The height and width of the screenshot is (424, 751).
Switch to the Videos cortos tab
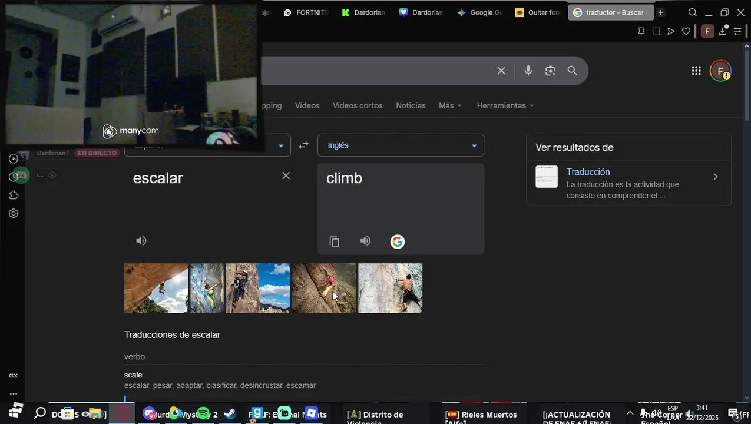(358, 105)
